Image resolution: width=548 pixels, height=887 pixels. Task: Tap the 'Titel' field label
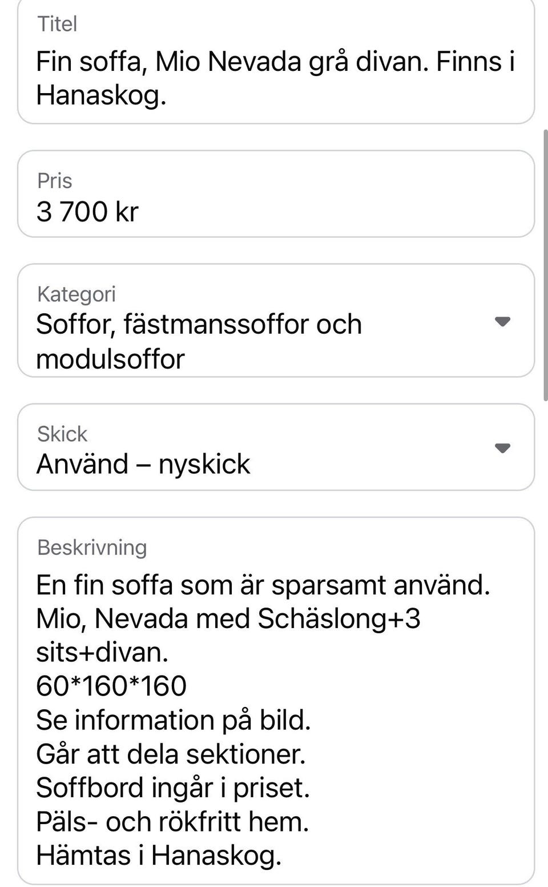(x=57, y=24)
